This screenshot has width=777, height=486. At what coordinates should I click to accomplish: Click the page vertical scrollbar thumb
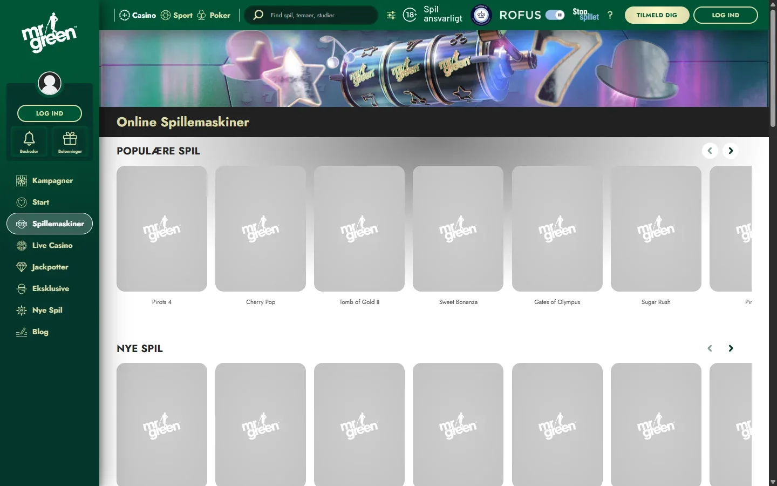coord(773,67)
